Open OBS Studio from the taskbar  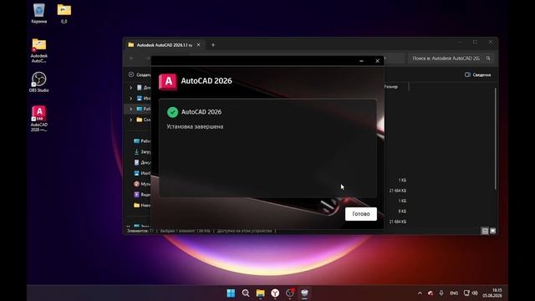tap(290, 293)
